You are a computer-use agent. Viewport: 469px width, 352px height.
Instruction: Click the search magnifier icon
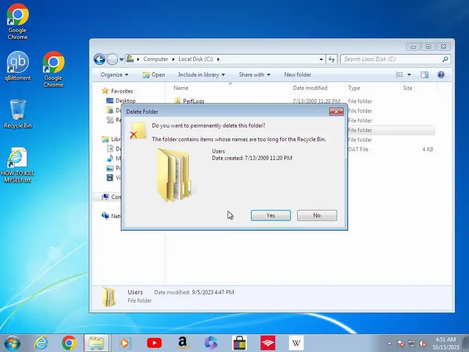(445, 59)
